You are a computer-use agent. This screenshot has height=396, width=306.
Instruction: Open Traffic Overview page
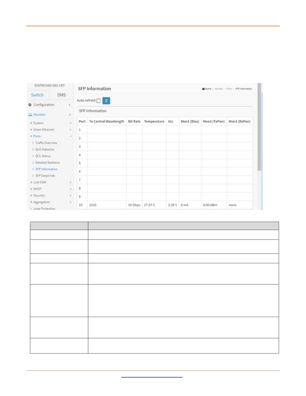coord(46,143)
